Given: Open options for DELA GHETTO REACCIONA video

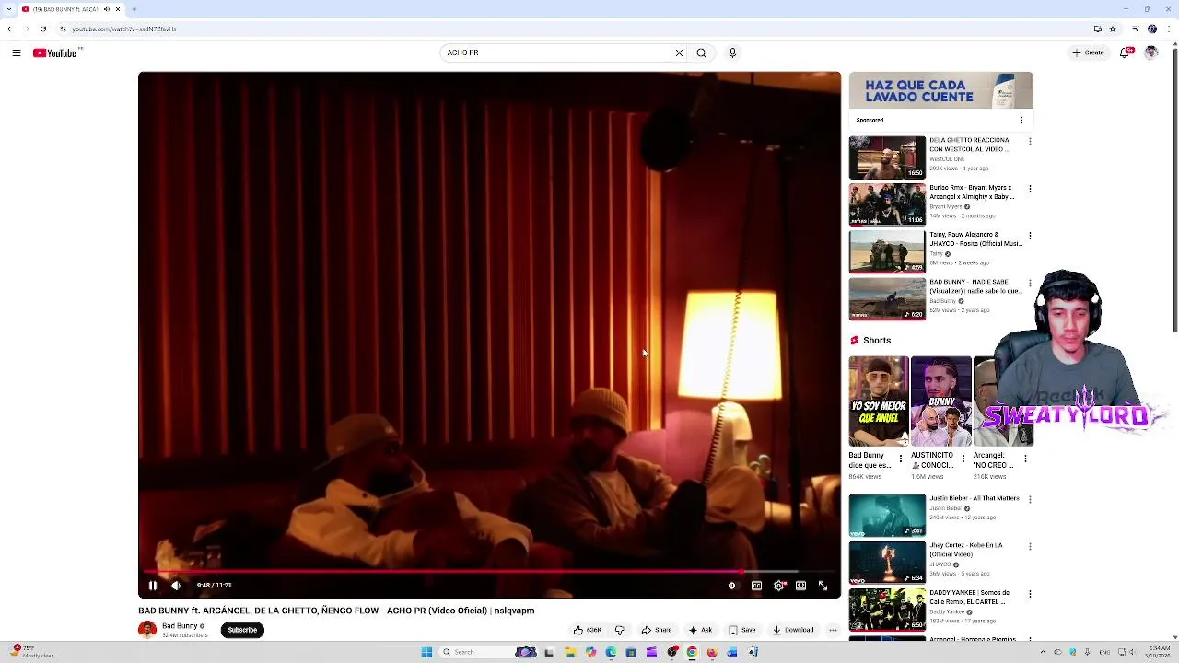Looking at the screenshot, I should [x=1030, y=142].
